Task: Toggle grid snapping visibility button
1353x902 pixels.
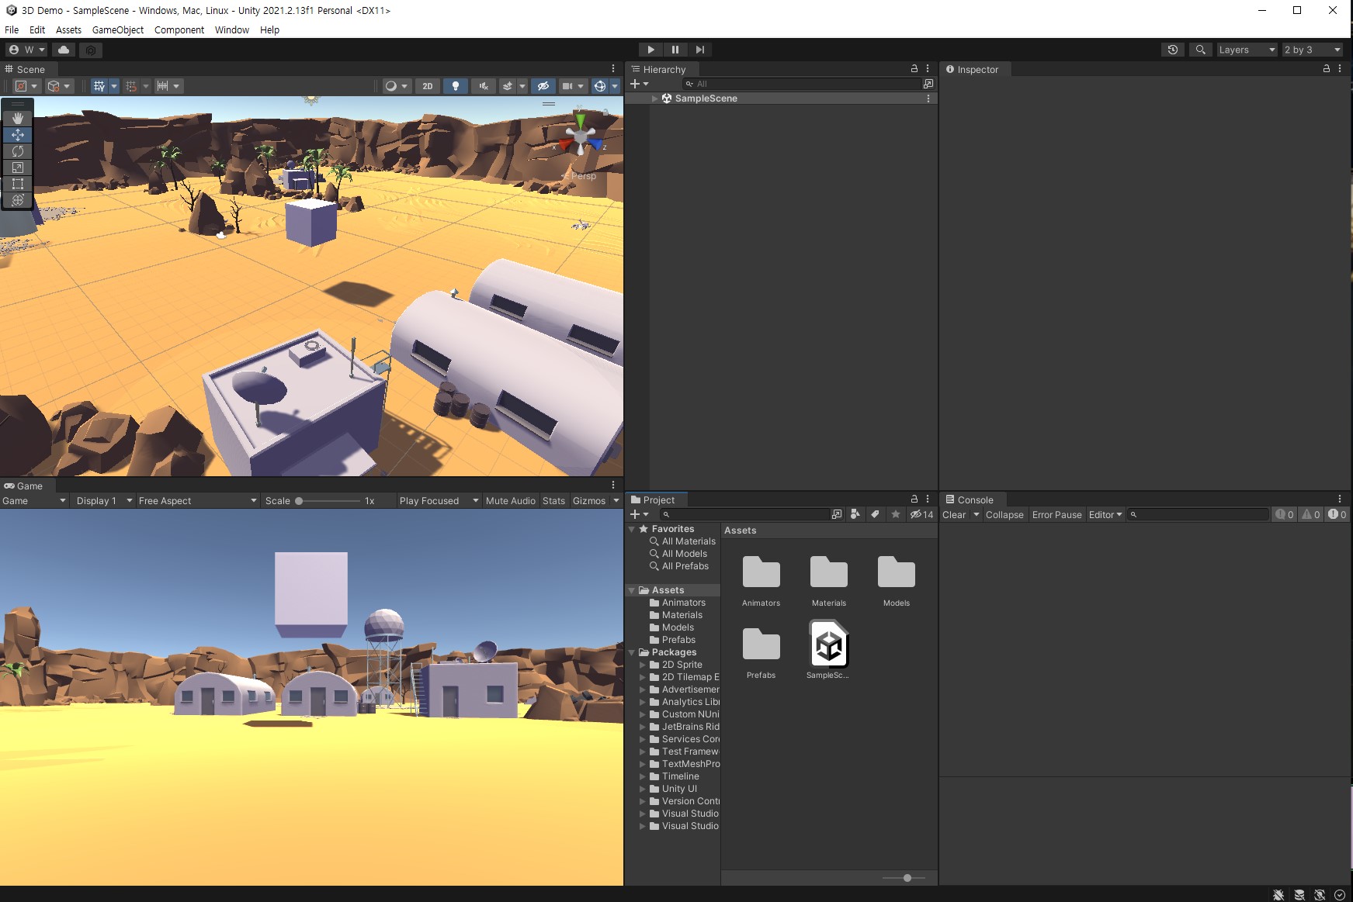Action: tap(99, 86)
